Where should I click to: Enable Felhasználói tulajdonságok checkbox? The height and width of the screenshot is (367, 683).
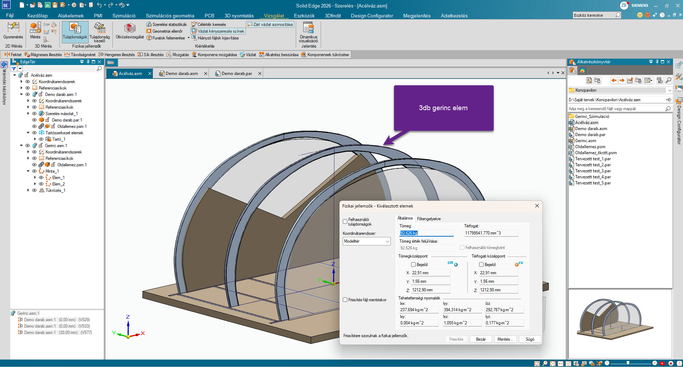tap(345, 222)
